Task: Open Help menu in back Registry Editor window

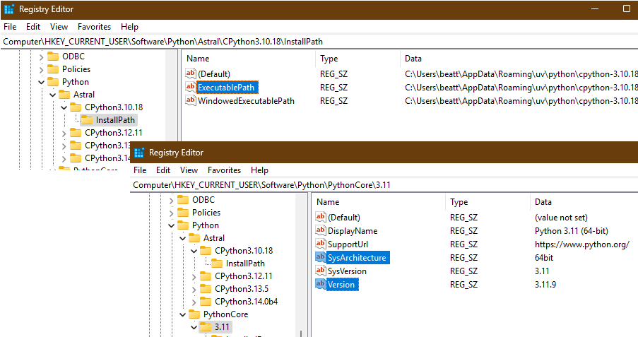Action: [129, 27]
